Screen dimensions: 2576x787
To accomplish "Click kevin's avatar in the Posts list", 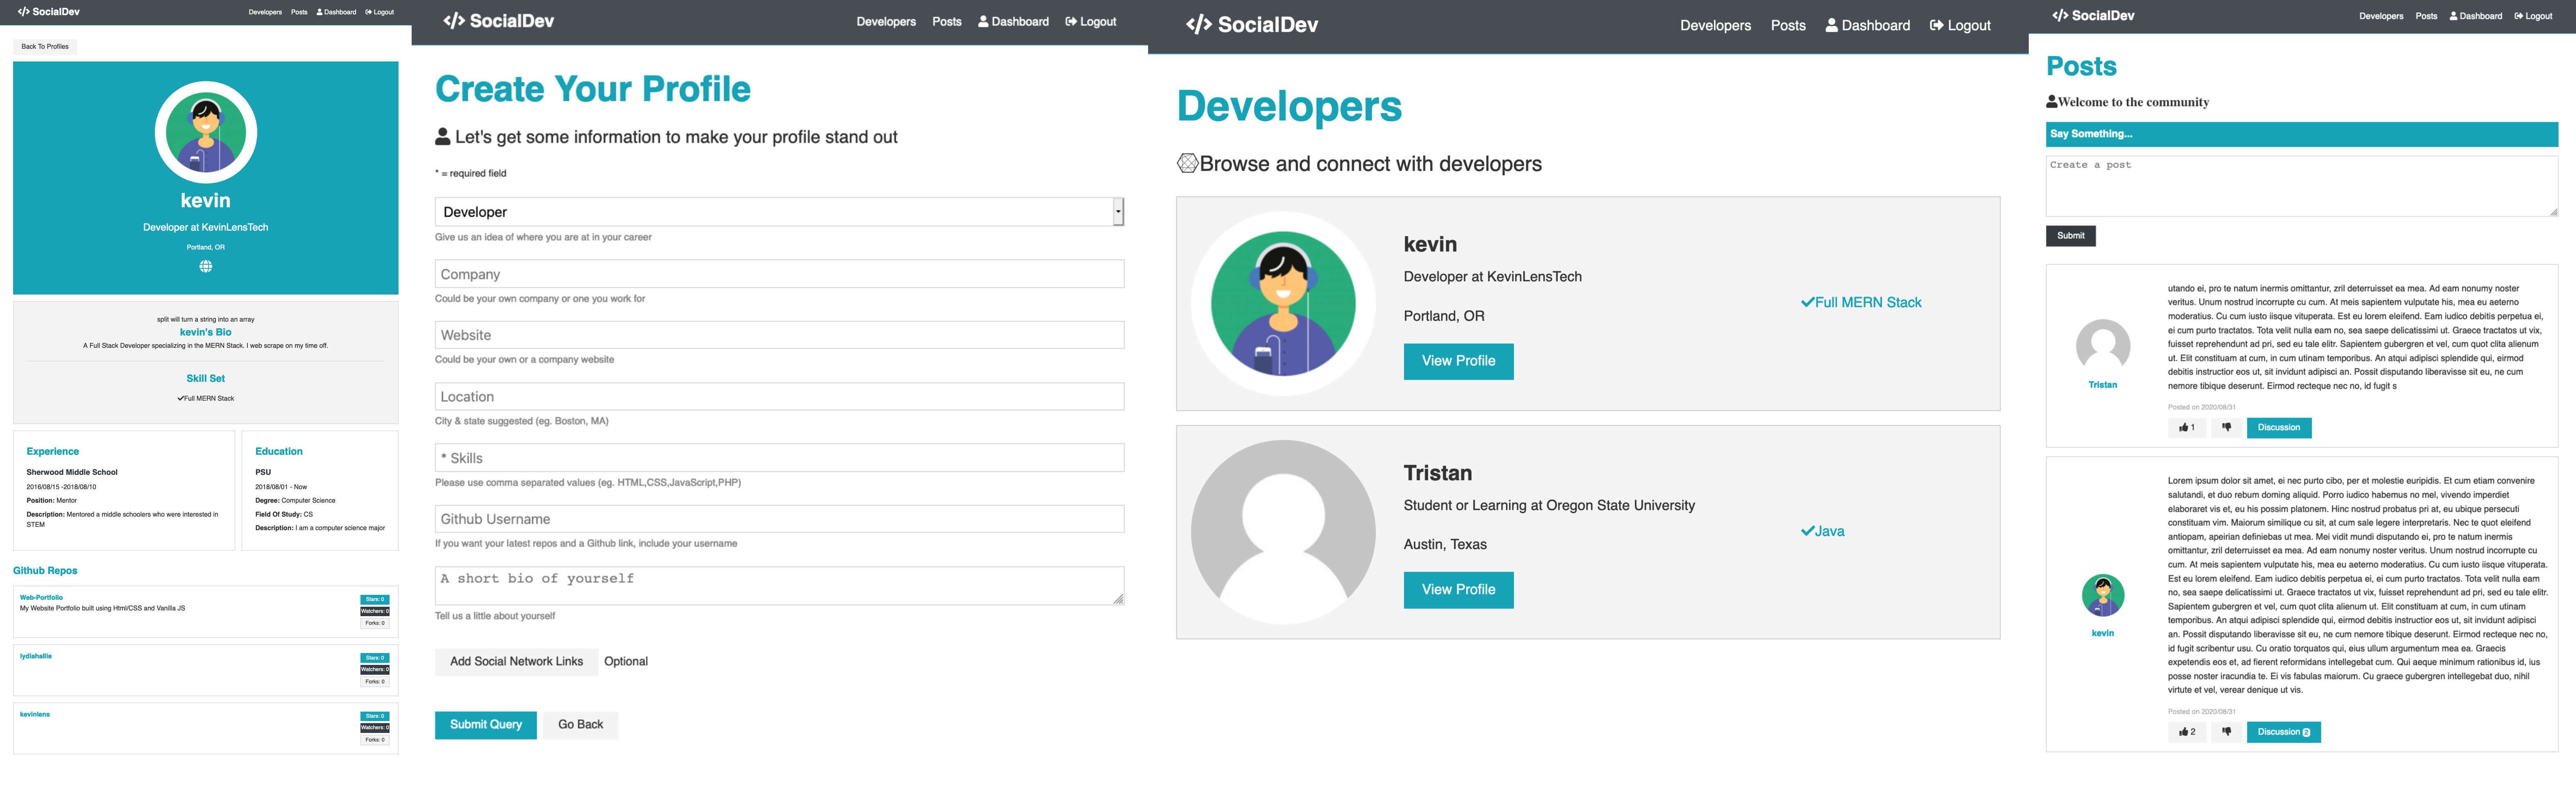I will pyautogui.click(x=2103, y=595).
